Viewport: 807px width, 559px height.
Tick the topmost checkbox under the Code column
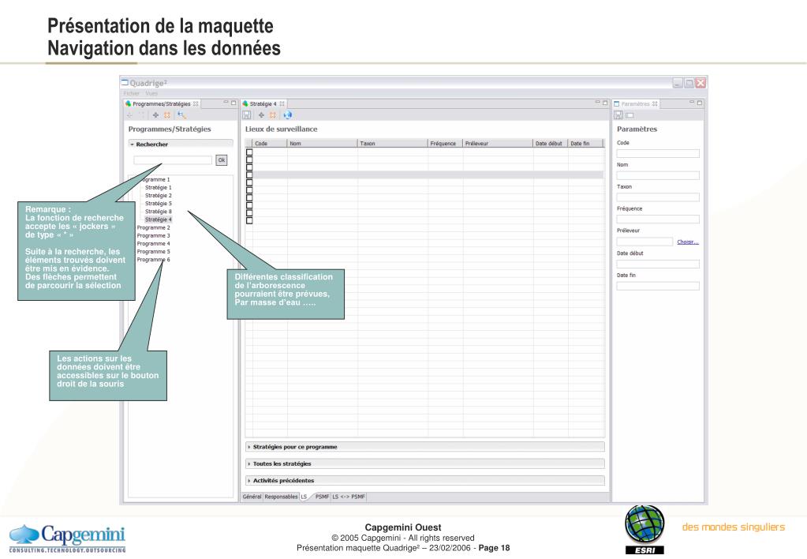[x=249, y=152]
